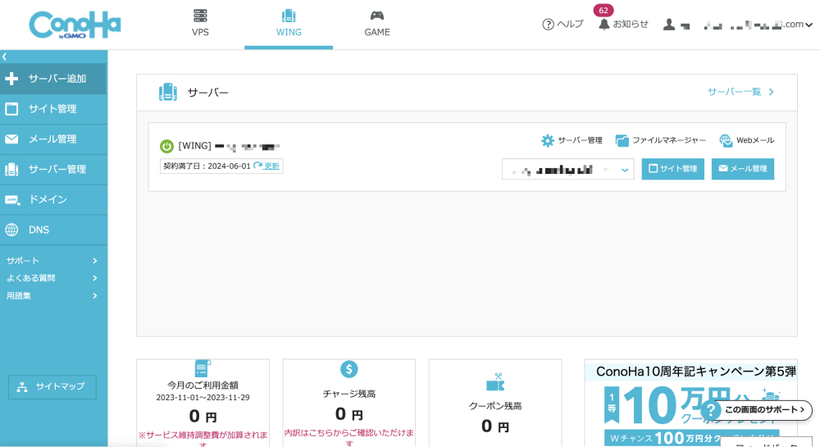Open the ヘルプ help menu

563,24
